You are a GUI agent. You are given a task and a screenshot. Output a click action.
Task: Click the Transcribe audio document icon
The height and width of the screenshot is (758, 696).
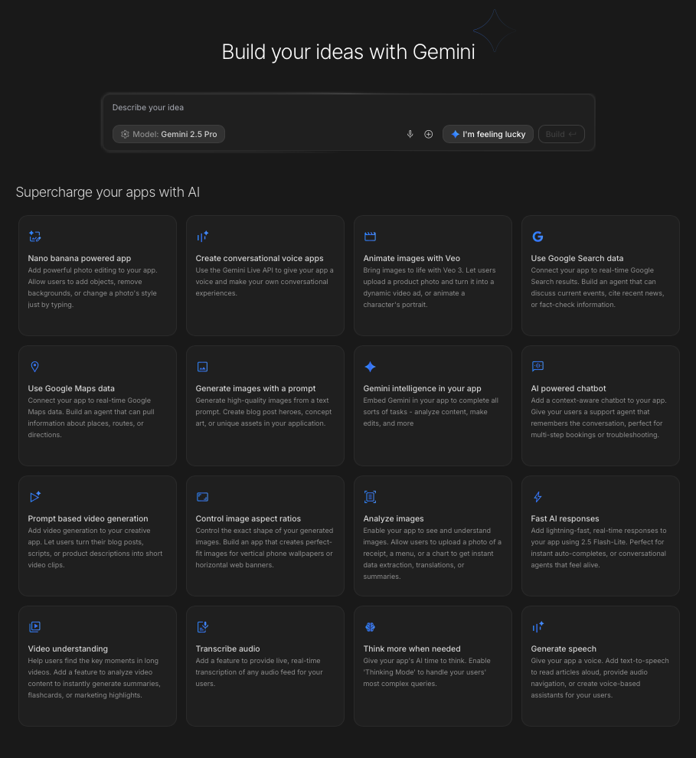click(x=202, y=626)
